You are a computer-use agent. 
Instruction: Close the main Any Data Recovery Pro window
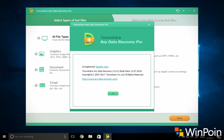[194, 11]
